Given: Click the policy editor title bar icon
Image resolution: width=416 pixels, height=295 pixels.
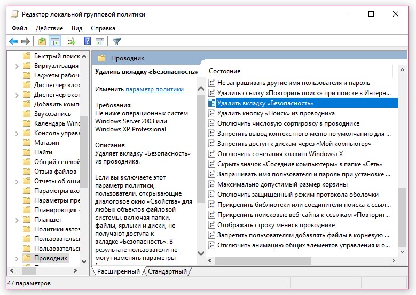Looking at the screenshot, I should [x=14, y=14].
